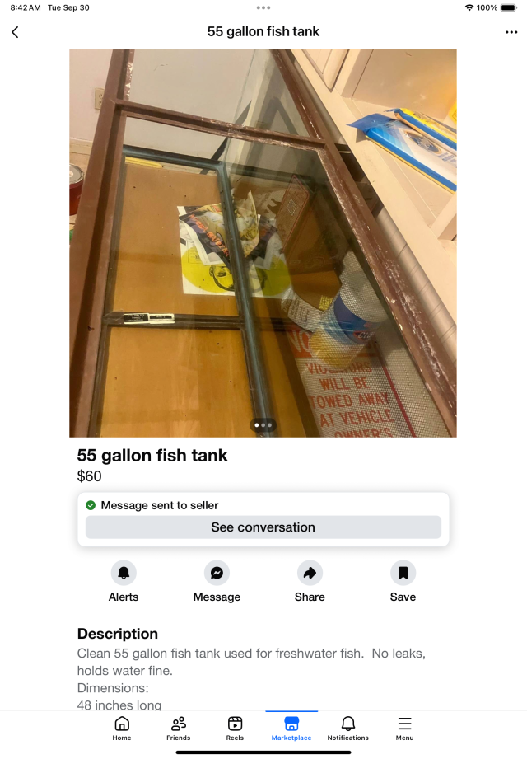Click the See conversation button
The height and width of the screenshot is (759, 527).
263,527
